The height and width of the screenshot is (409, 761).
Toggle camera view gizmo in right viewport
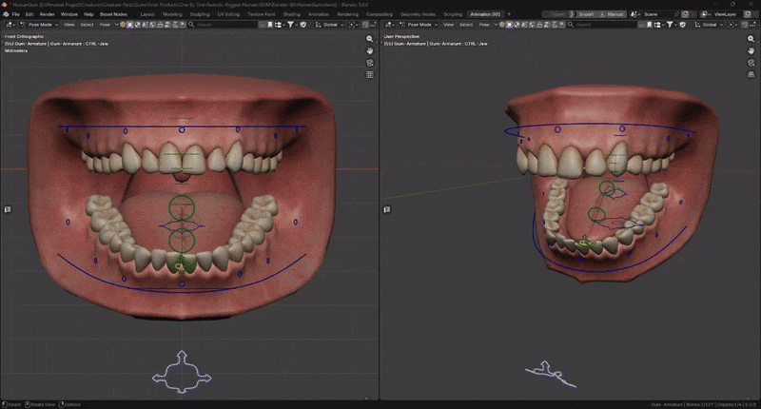(751, 63)
